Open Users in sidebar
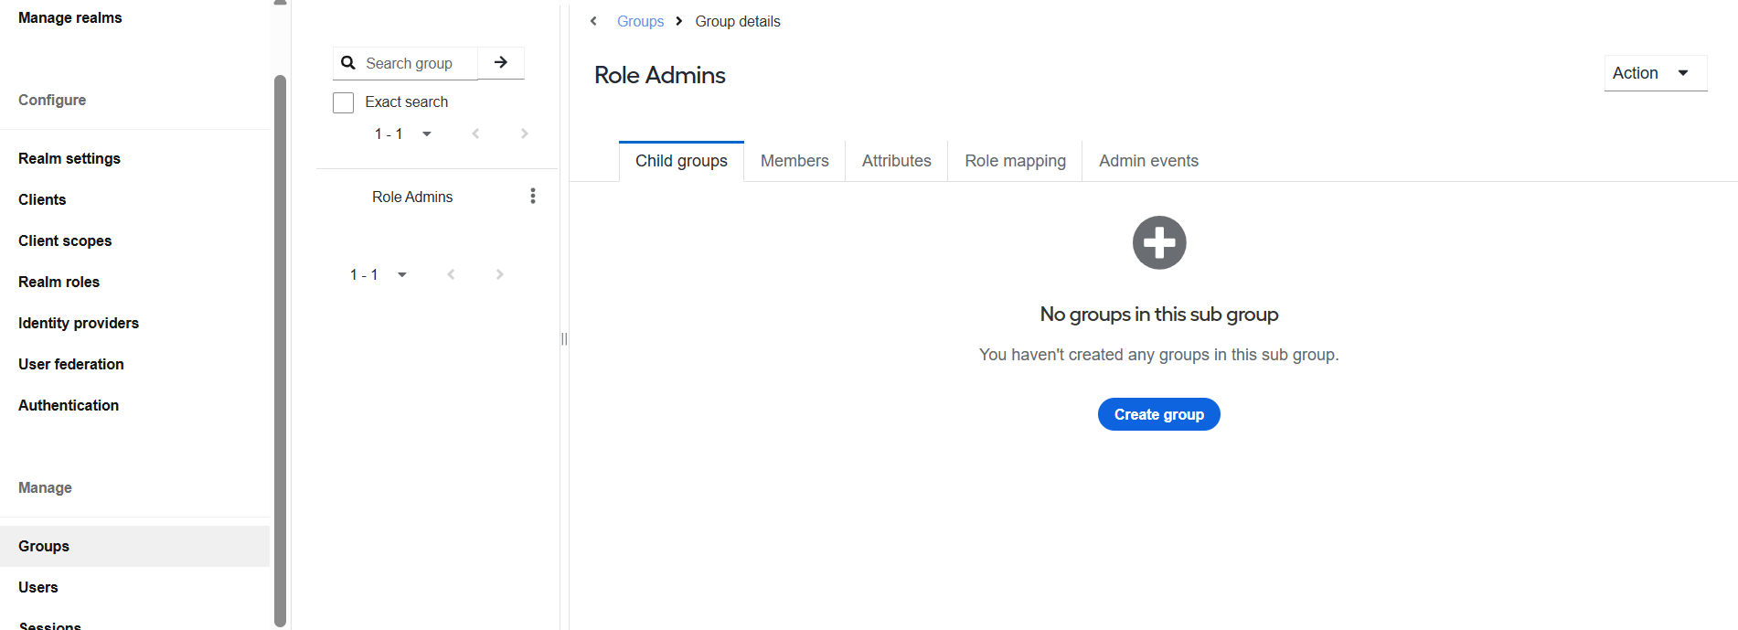The width and height of the screenshot is (1738, 630). coord(38,587)
